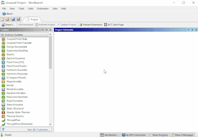Close the Project Schematic panel
Viewport: 198px width, 137px height.
[196, 30]
